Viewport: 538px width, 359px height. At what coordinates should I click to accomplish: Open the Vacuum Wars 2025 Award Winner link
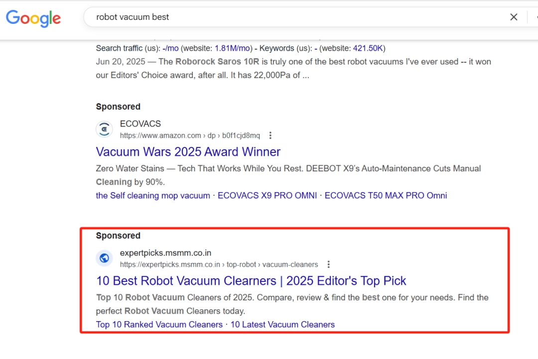pos(188,151)
